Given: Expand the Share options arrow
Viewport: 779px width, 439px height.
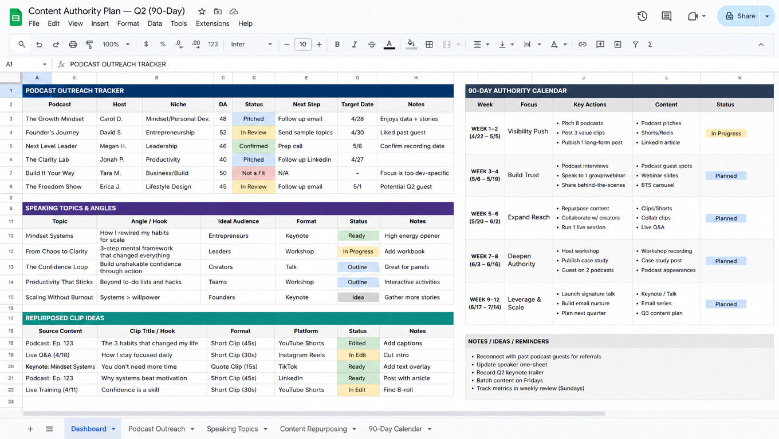Looking at the screenshot, I should coord(767,16).
